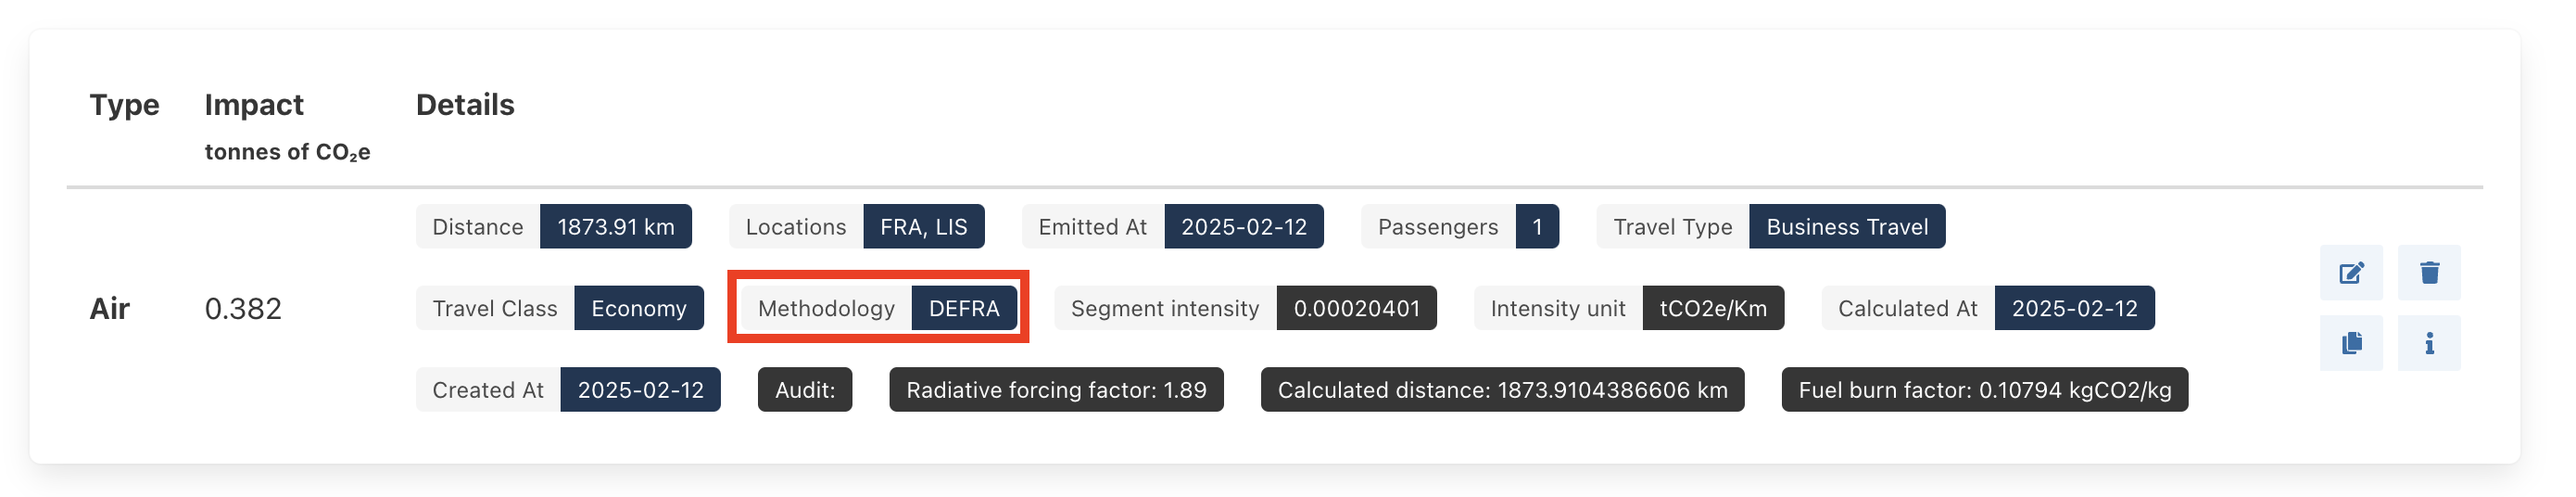Viewport: 2576px width, 497px height.
Task: Click the Impact column header
Action: click(254, 105)
